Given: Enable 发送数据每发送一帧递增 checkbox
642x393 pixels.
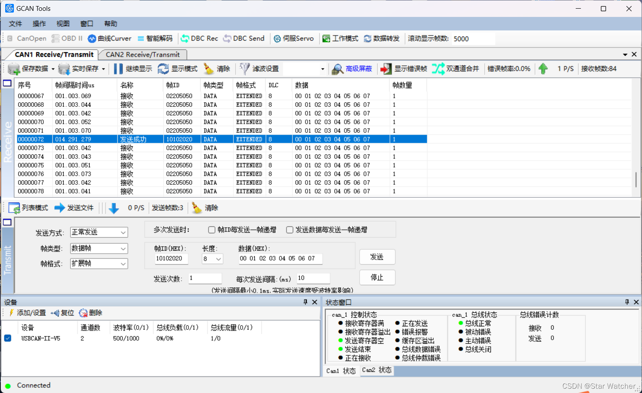Looking at the screenshot, I should [x=290, y=230].
